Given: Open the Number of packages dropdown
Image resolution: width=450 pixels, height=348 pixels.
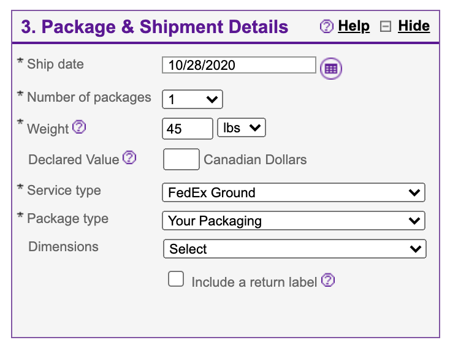Looking at the screenshot, I should tap(192, 99).
